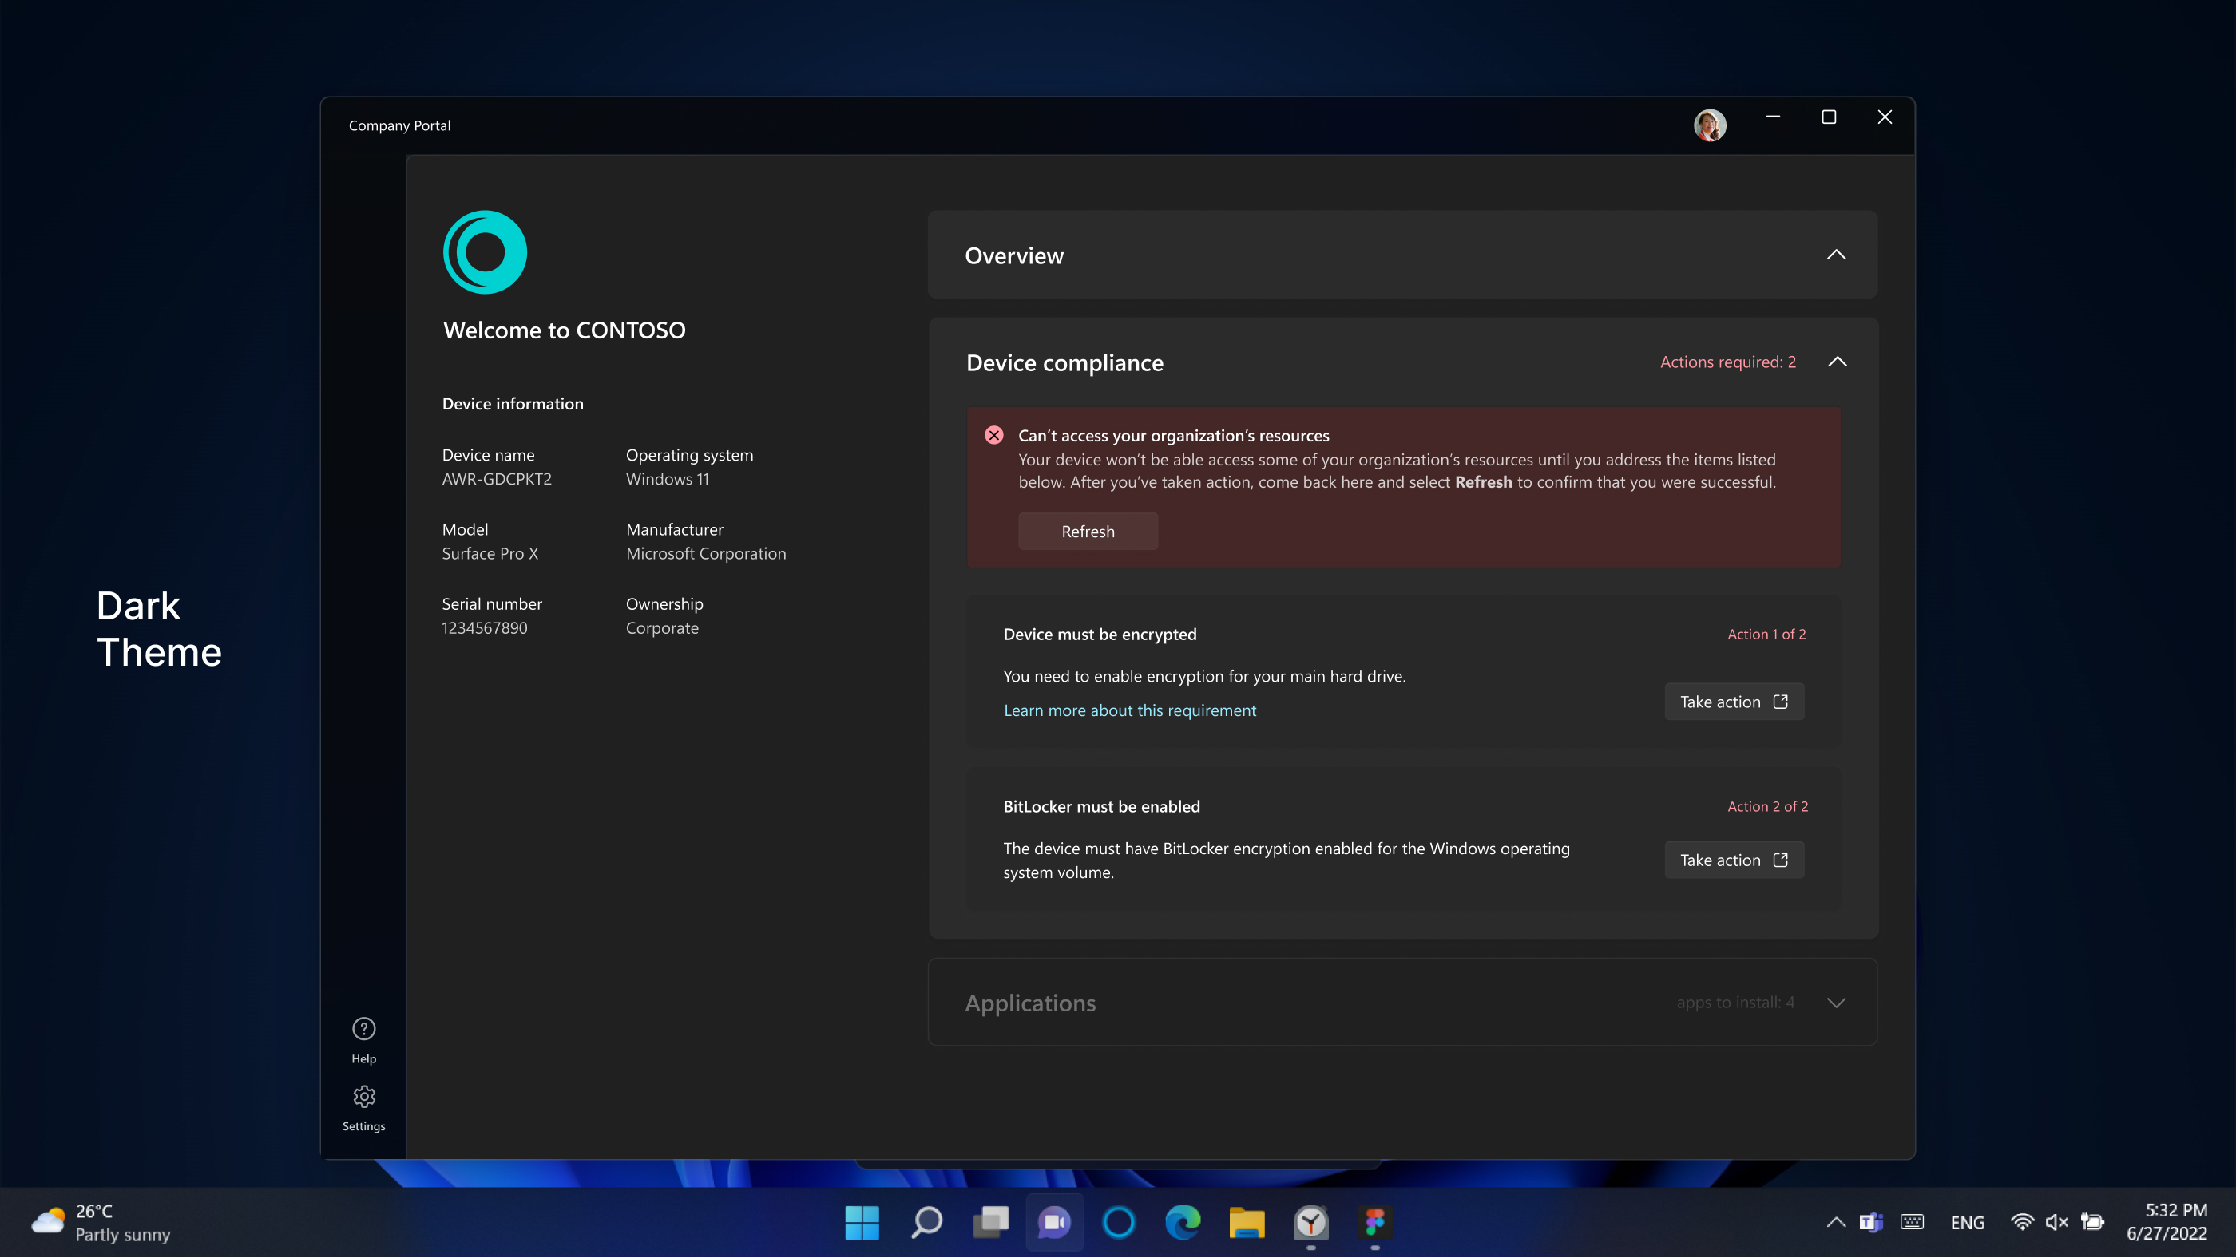
Task: Open Figma from the taskbar
Action: point(1374,1222)
